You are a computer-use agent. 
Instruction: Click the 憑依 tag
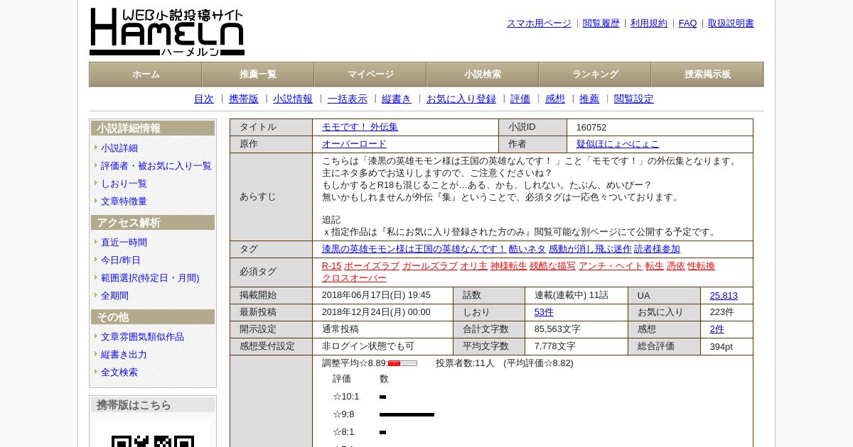[x=675, y=266]
